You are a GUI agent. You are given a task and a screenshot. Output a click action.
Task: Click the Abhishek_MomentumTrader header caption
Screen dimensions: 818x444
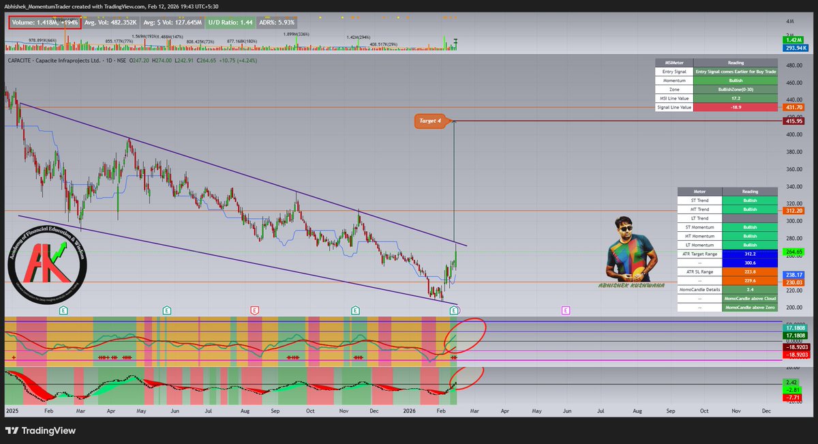[111, 5]
